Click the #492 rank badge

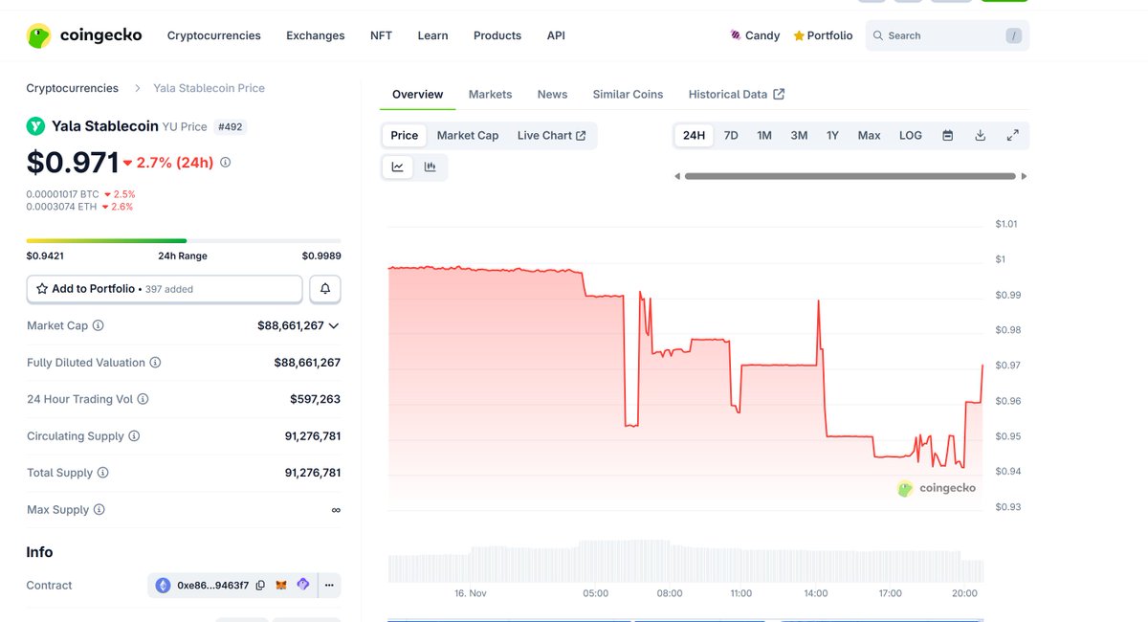[x=230, y=126]
